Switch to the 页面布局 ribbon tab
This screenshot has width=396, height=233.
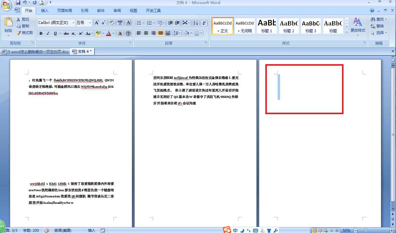click(x=64, y=11)
